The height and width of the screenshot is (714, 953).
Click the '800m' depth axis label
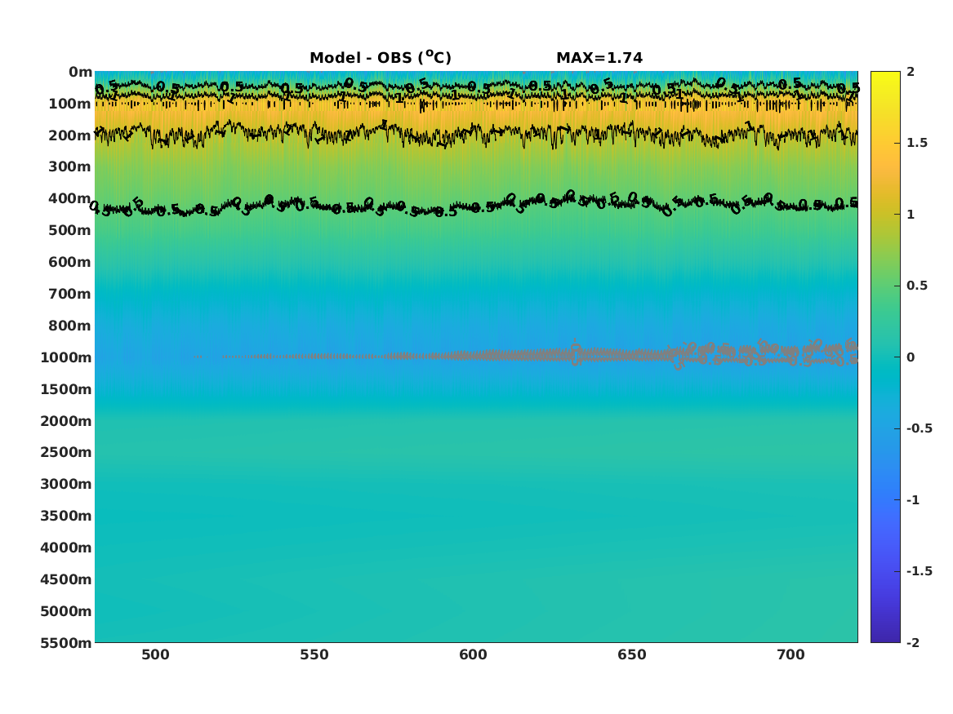[69, 326]
